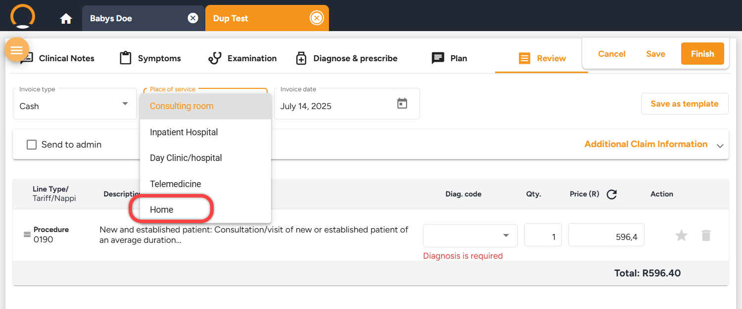This screenshot has height=309, width=742.
Task: Open the Invoice type dropdown
Action: tap(75, 104)
